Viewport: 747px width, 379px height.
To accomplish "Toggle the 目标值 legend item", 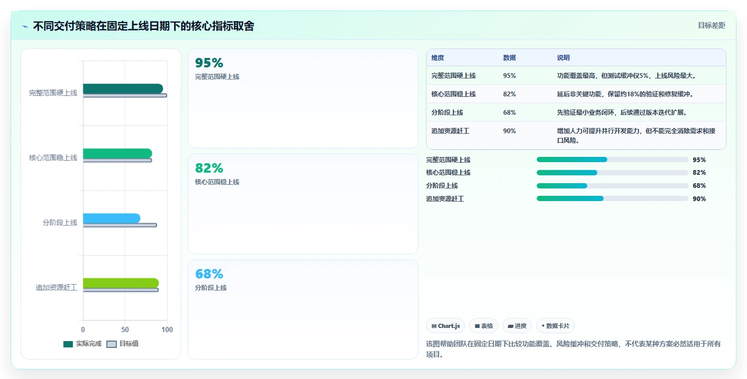I will pos(123,344).
